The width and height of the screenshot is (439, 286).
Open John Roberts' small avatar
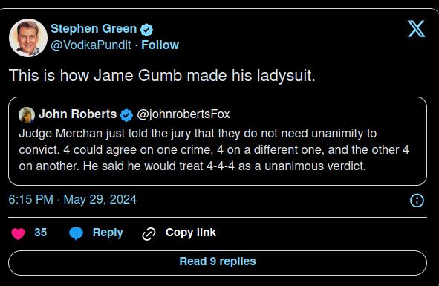tap(27, 115)
